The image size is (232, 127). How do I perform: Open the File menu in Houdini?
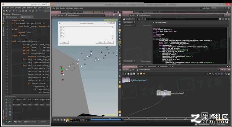coord(54,8)
